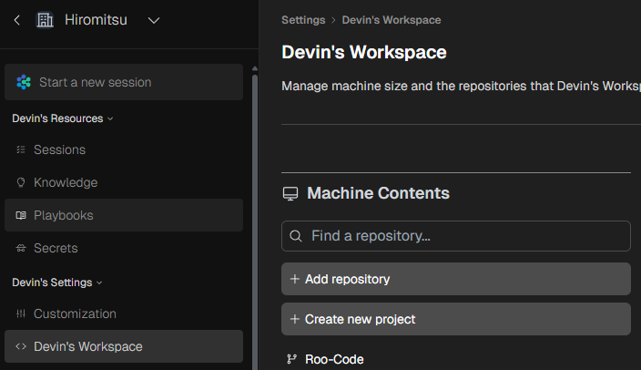Select Devin's Workspace in the sidebar
Viewport: 641px width, 370px height.
click(124, 346)
